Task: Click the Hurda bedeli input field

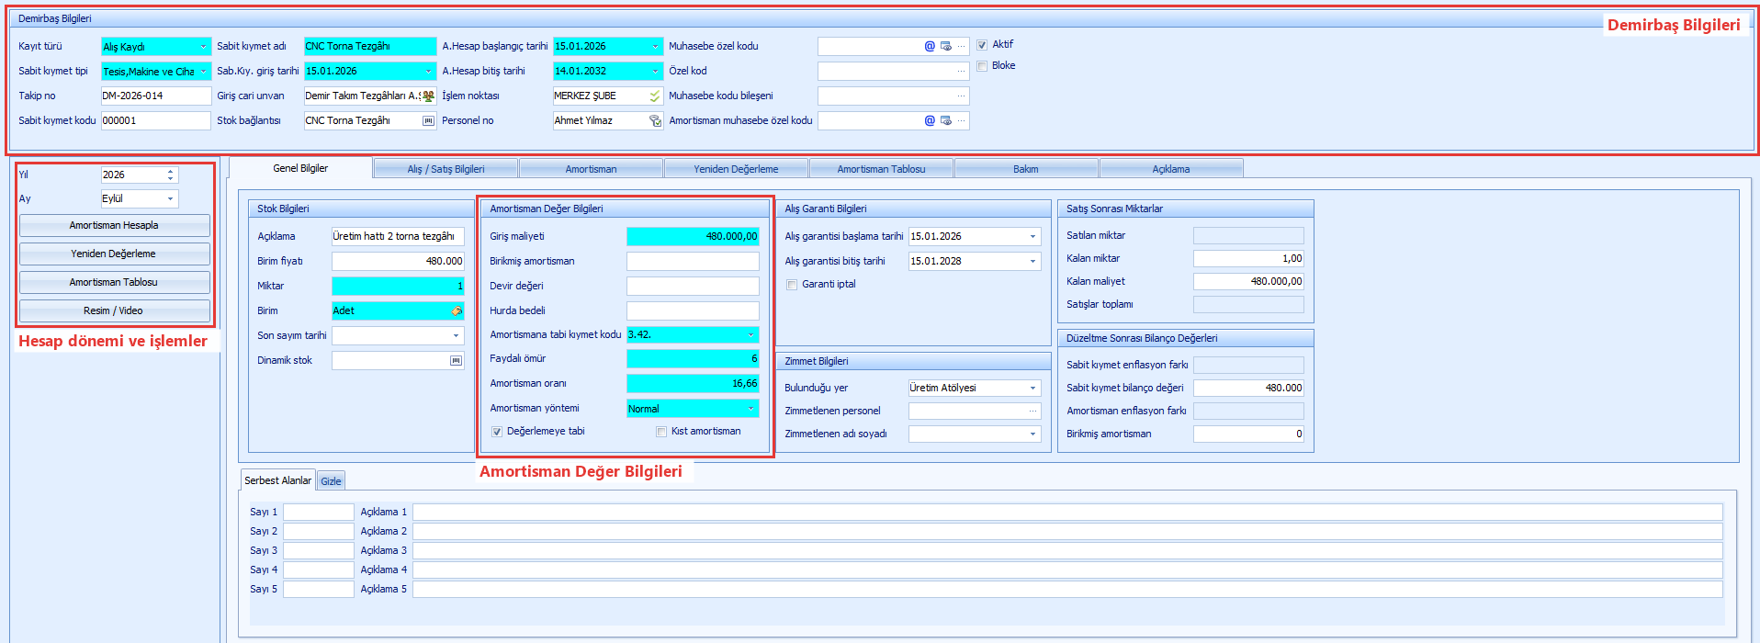Action: (693, 310)
